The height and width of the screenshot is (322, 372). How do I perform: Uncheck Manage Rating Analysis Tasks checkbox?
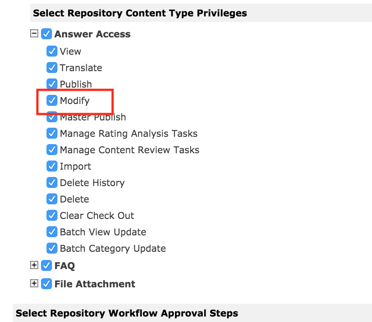52,134
